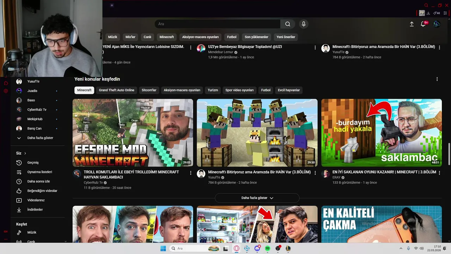Image resolution: width=451 pixels, height=254 pixels.
Task: Open Task View on the taskbar
Action: (x=226, y=248)
